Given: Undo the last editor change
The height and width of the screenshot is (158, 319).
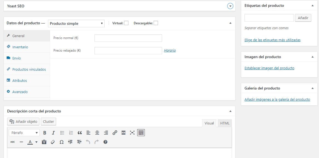Looking at the screenshot, I should click(87, 142).
